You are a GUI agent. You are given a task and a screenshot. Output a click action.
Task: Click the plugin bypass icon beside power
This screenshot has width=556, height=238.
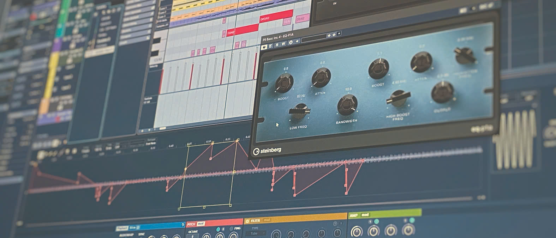[x=270, y=46]
